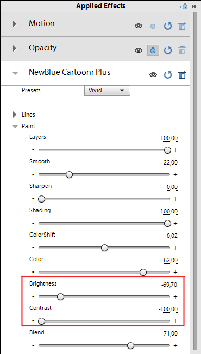Screen dimensions: 201x354
Task: Increase Layers with plus button
Action: pos(175,150)
